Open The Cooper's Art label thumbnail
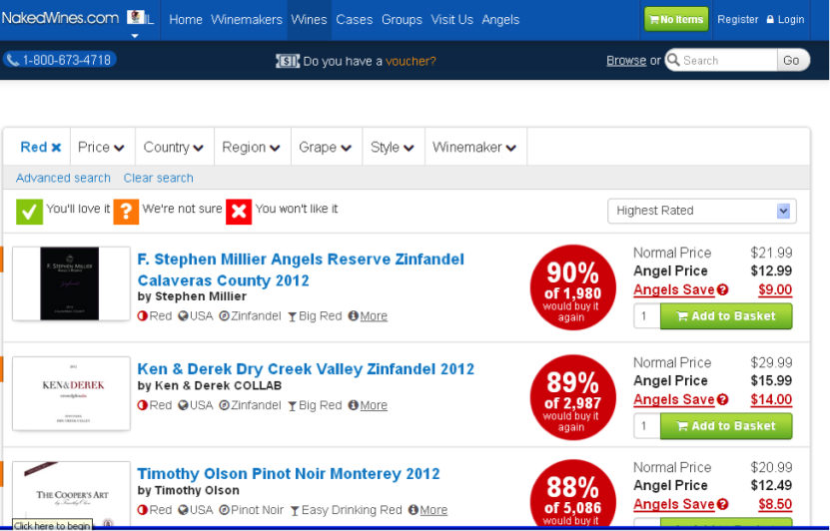The width and height of the screenshot is (830, 531). [x=71, y=494]
